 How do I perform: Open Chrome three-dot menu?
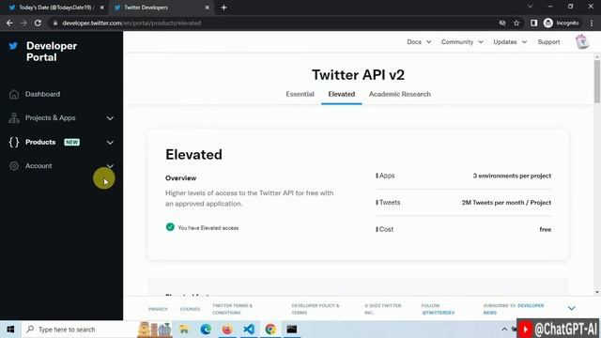click(592, 23)
